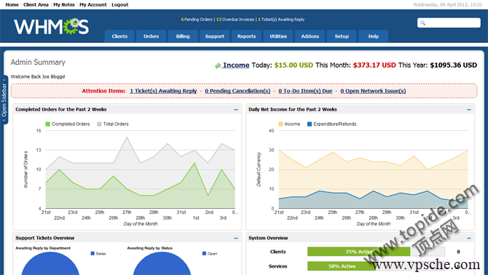Click the Completed Orders green legend square
The image size is (488, 275).
click(47, 124)
